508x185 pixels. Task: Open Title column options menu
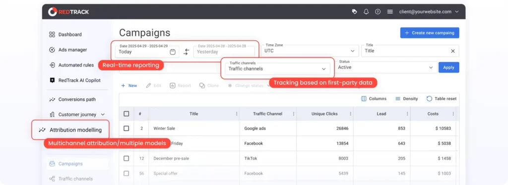[237, 114]
